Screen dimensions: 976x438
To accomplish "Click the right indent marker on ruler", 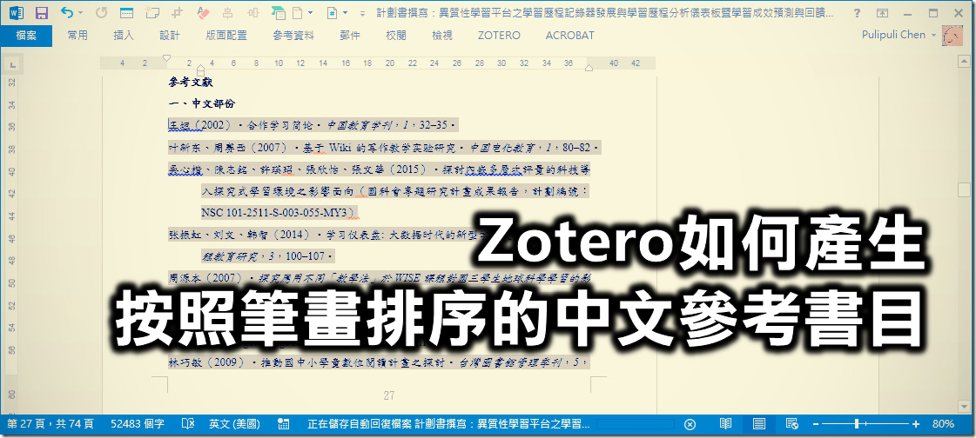I will (589, 68).
